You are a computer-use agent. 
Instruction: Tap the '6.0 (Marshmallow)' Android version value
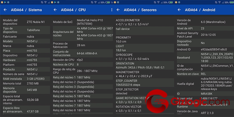213,22
